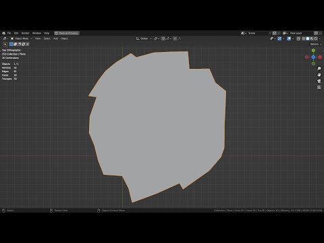Image resolution: width=324 pixels, height=243 pixels.
Task: Click the Top Orthographic view label
Action: coord(11,50)
